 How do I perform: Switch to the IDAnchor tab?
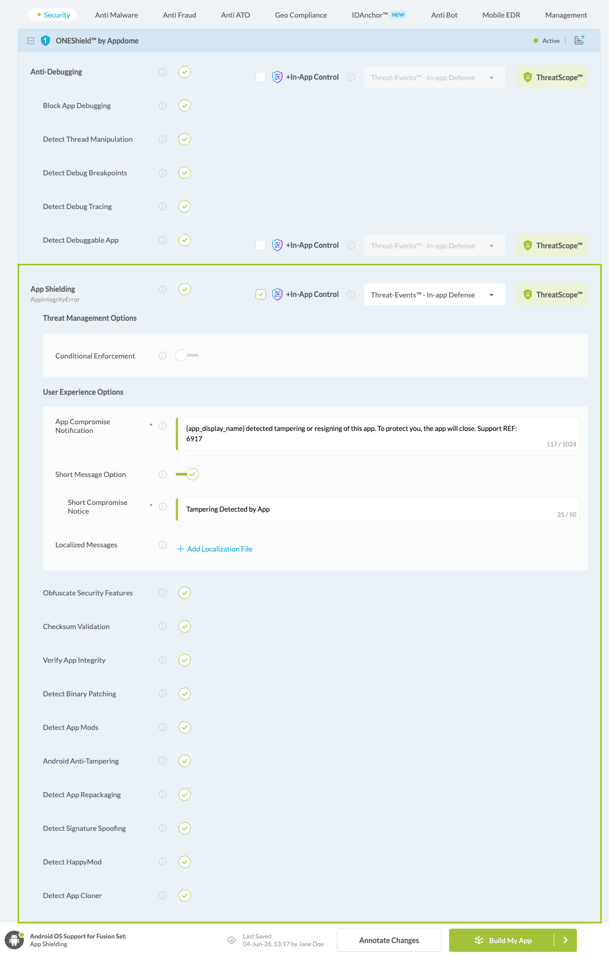(379, 15)
